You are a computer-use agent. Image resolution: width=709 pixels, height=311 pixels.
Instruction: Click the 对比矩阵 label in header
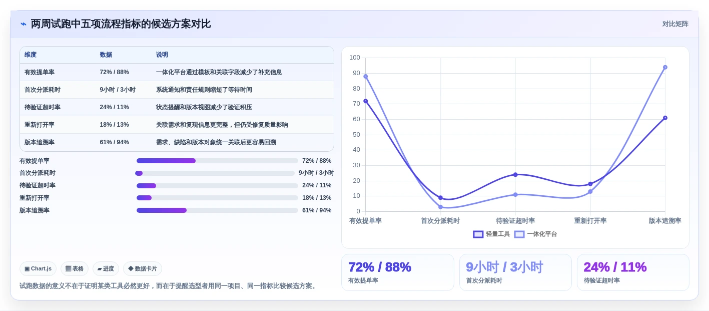pos(675,24)
